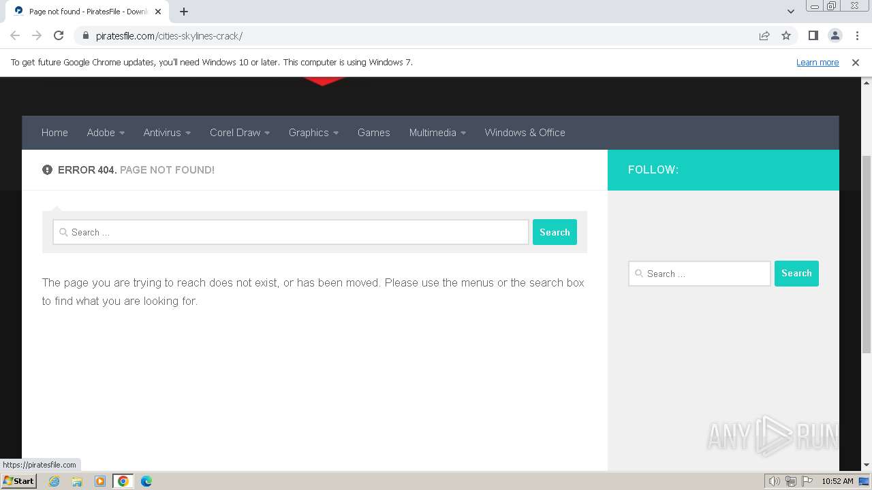Open the File Explorer taskbar icon
The height and width of the screenshot is (490, 872).
pos(77,481)
